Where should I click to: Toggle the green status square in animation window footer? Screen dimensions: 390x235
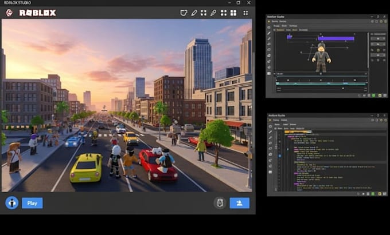373,95
